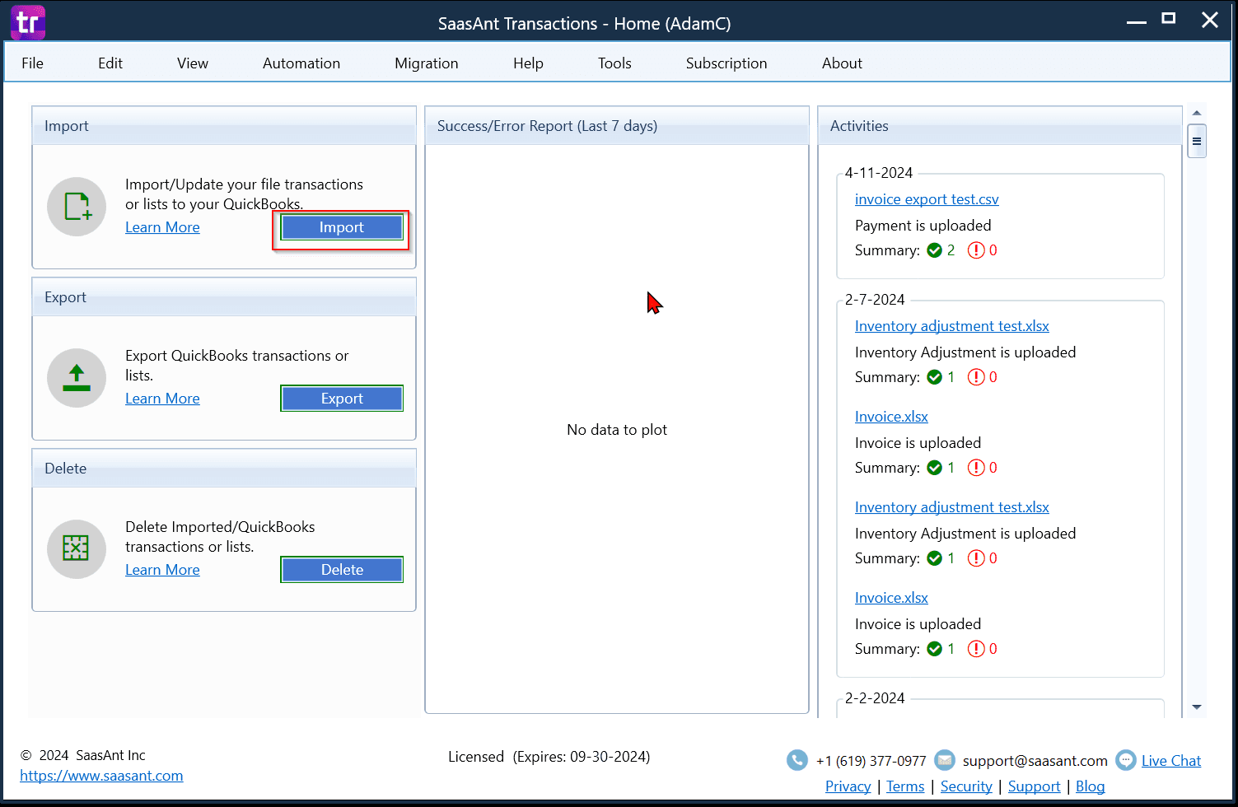The width and height of the screenshot is (1238, 807).
Task: Click green check under first Invoice.xlsx entry
Action: pyautogui.click(x=934, y=468)
